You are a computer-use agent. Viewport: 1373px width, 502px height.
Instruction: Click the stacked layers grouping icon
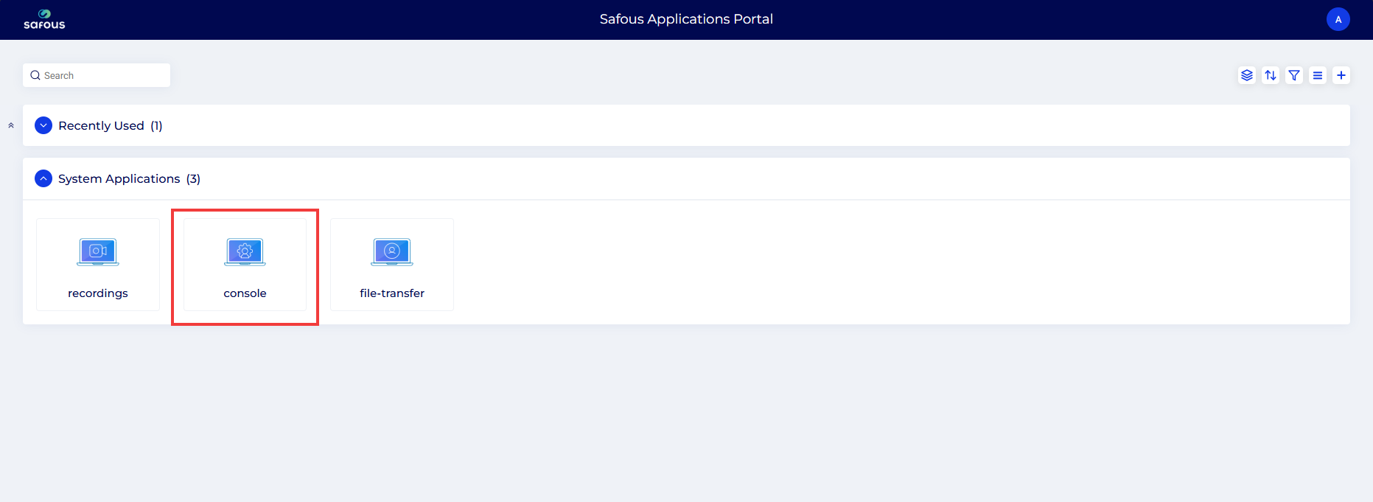[1246, 75]
